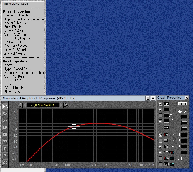Click the graph resize arrow icon
This screenshot has height=172, width=193.
coord(167,127)
